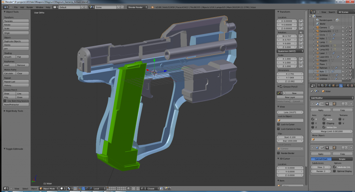The image size is (355, 192).
Task: Open the Closest snap target dropdown
Action: (153, 189)
